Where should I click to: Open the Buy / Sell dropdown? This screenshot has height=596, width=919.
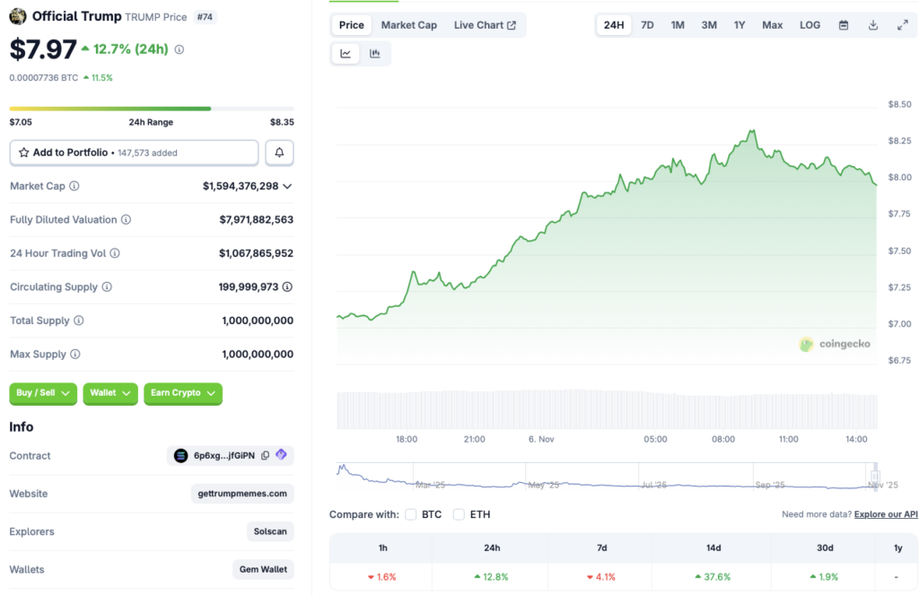click(x=43, y=393)
